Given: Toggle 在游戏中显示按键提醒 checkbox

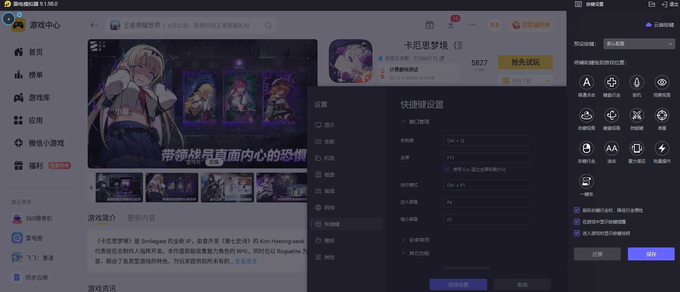Looking at the screenshot, I should tap(577, 222).
